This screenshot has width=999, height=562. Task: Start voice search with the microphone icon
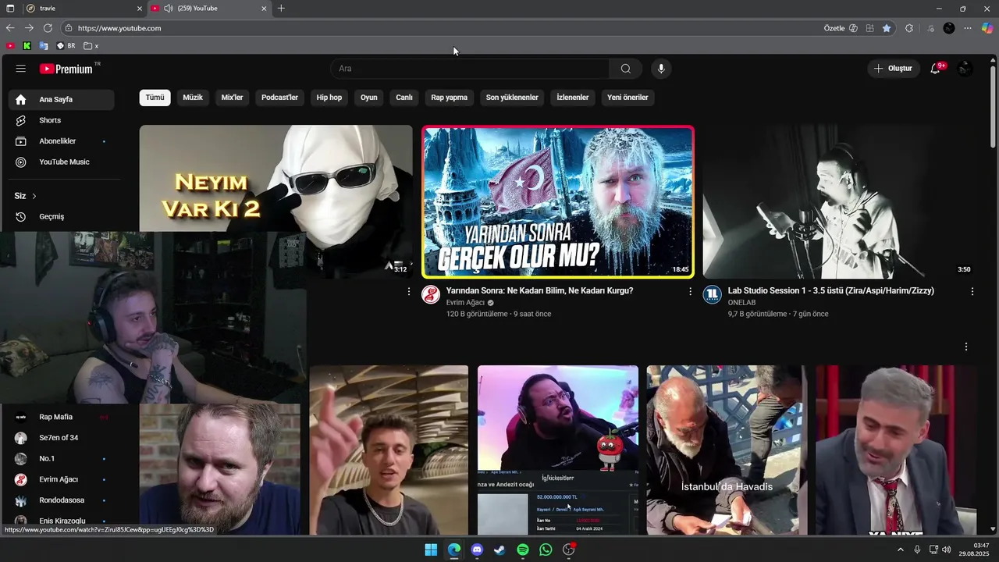pyautogui.click(x=661, y=69)
